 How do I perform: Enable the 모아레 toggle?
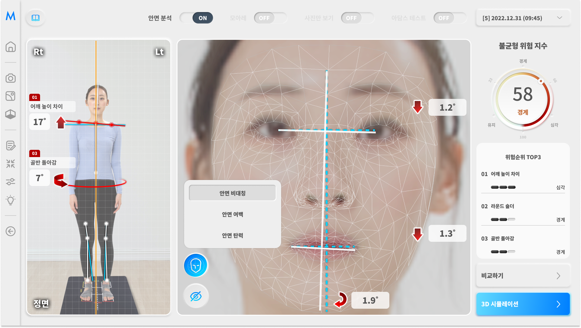[x=270, y=18]
